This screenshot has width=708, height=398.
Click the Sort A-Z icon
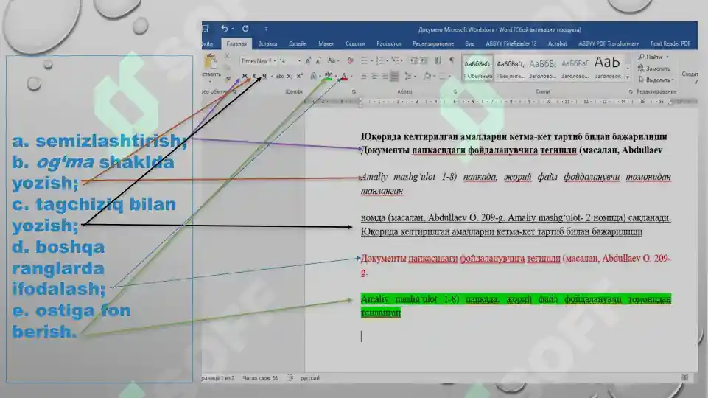[438, 60]
